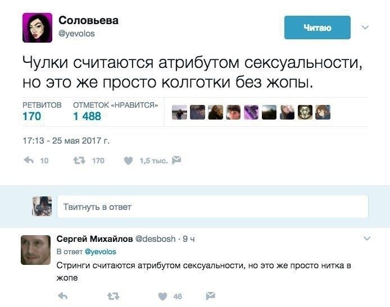This screenshot has height=307, width=390.
Task: View the 1 488 likes list
Action: click(87, 116)
